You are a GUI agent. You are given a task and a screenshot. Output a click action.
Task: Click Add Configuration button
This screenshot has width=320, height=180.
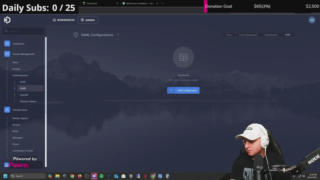click(183, 90)
